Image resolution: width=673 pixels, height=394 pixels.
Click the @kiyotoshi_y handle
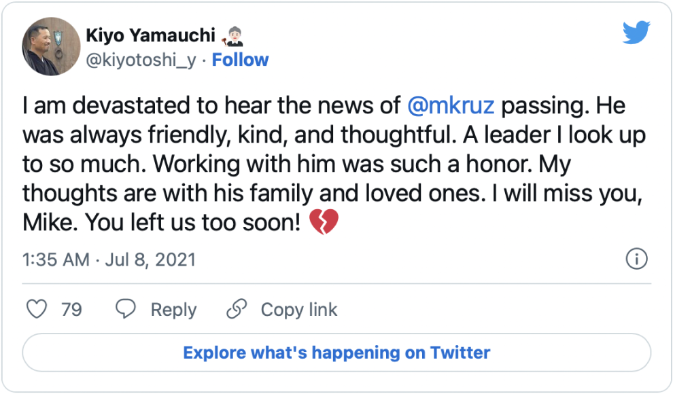coord(141,60)
